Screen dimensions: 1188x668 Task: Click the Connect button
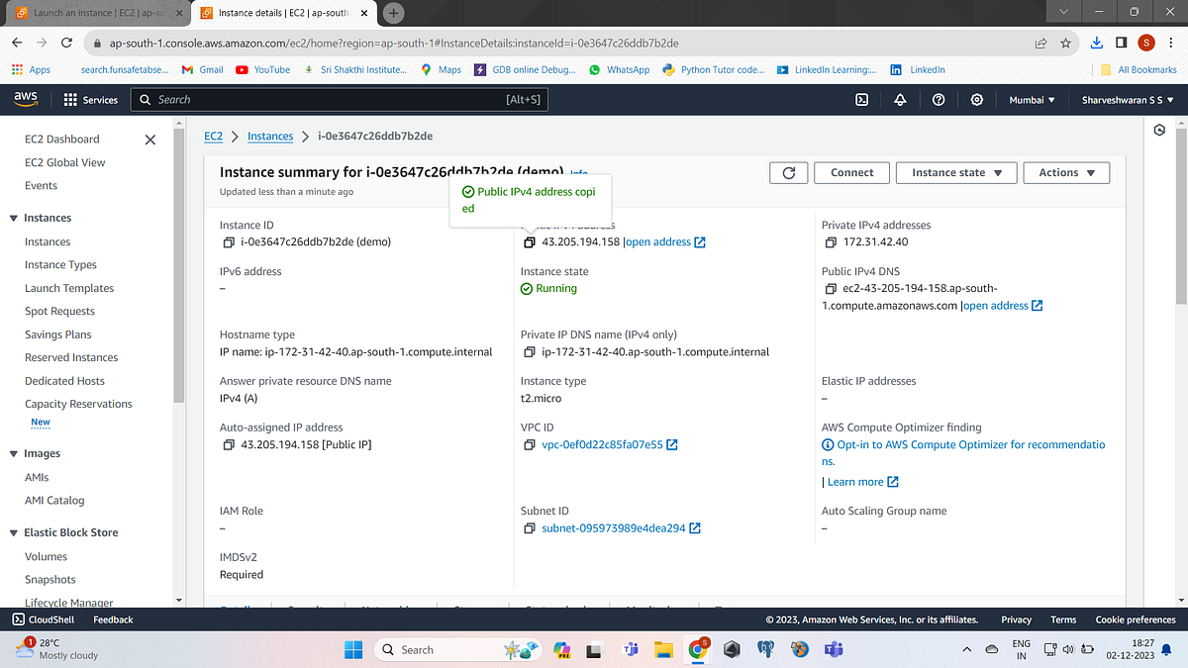click(x=850, y=171)
